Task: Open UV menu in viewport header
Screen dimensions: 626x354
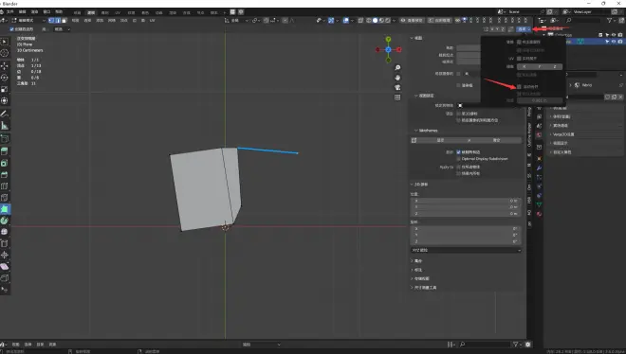Action: pos(152,20)
